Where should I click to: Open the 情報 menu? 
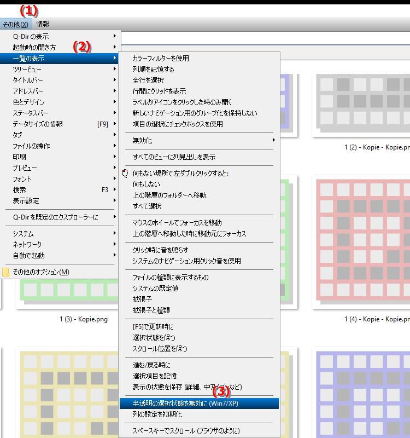(x=43, y=24)
